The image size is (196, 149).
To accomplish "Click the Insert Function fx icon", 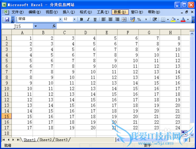I will (54, 26).
